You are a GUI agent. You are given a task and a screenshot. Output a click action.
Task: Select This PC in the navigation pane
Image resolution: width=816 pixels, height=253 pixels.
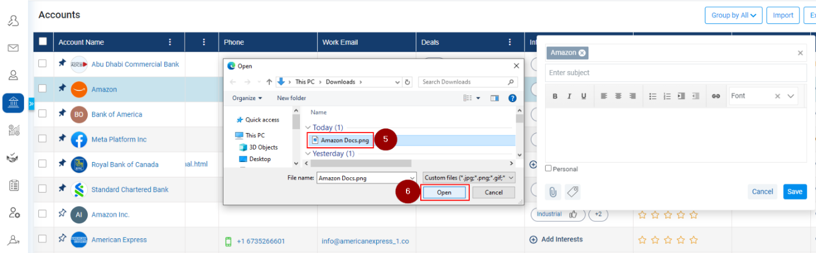click(x=250, y=135)
